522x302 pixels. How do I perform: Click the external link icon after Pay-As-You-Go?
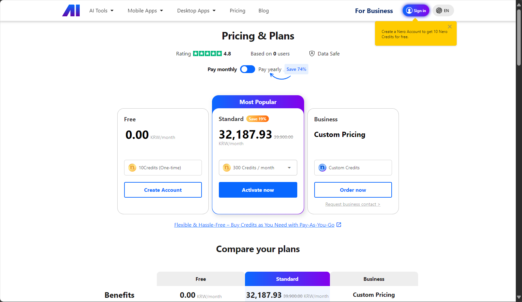(x=339, y=225)
